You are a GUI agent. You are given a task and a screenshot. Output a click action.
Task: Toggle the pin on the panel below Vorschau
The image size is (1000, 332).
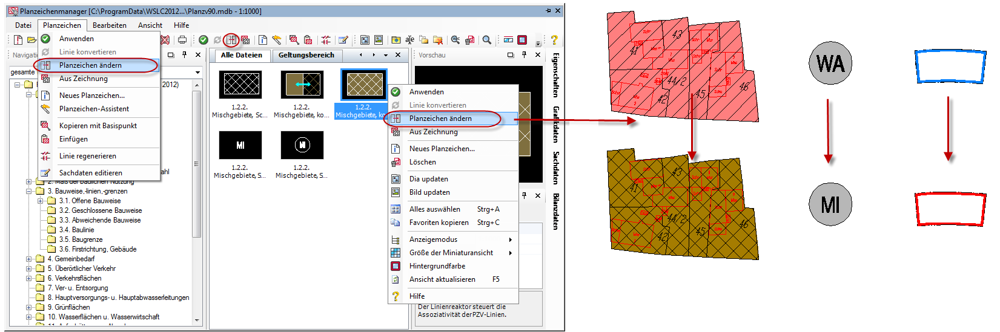click(x=524, y=195)
